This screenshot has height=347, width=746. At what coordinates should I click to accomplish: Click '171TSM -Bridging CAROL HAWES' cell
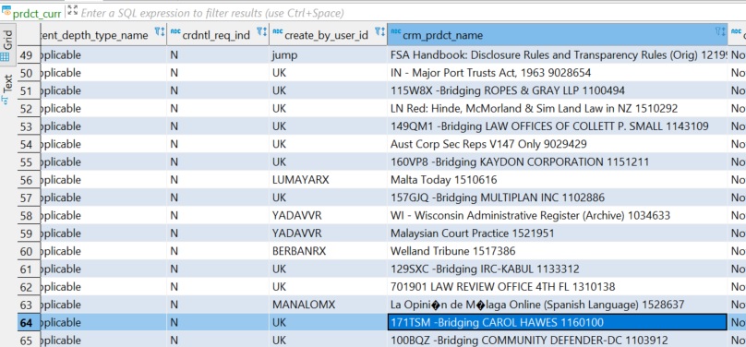point(557,323)
